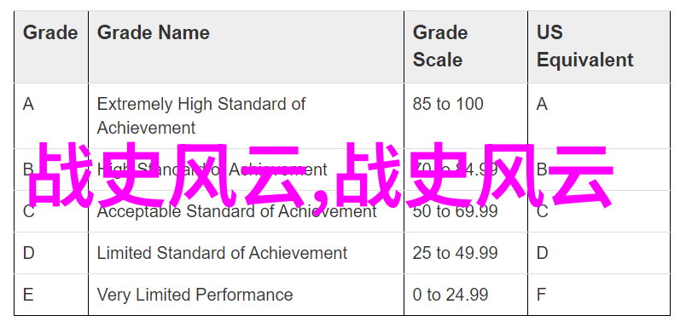Select the US Equivalent C cell
Viewport: 686px width, 333px height.
point(599,211)
